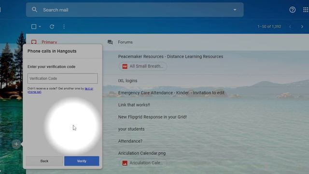The width and height of the screenshot is (309, 174).
Task: Go to older messages with next arrow
Action: 302,27
